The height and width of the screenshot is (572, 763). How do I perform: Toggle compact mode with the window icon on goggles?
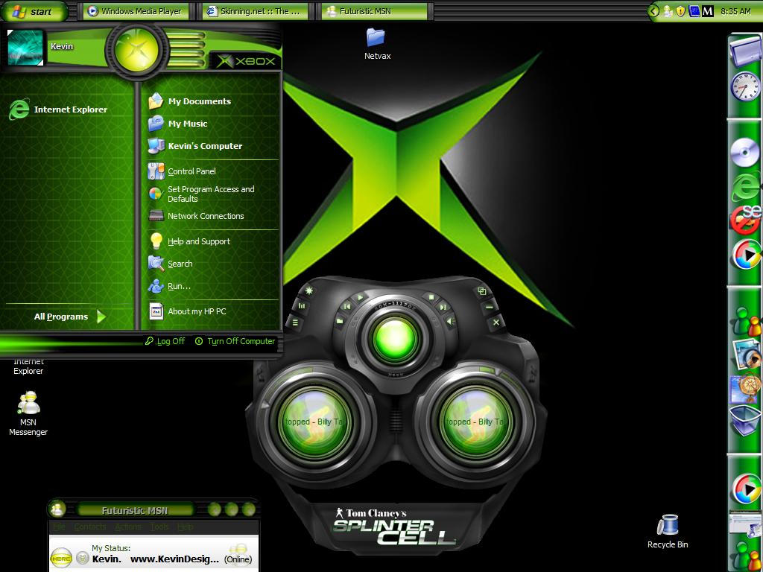click(x=482, y=292)
